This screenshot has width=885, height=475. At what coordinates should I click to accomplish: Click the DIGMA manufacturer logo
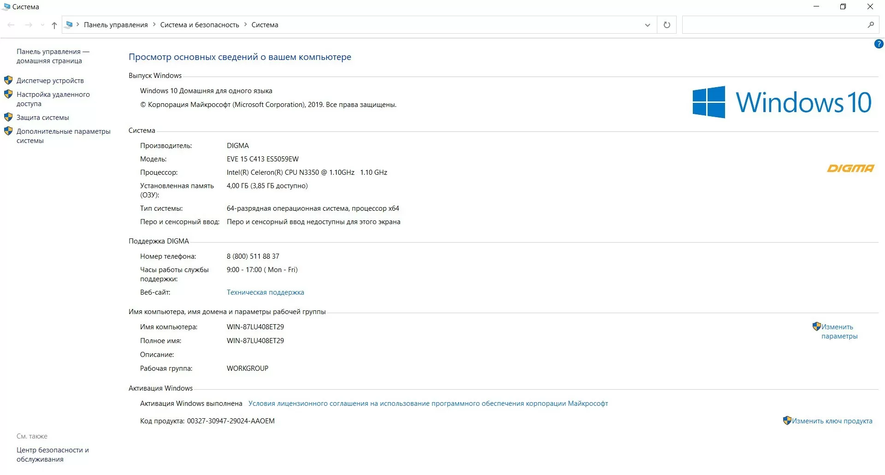click(850, 168)
